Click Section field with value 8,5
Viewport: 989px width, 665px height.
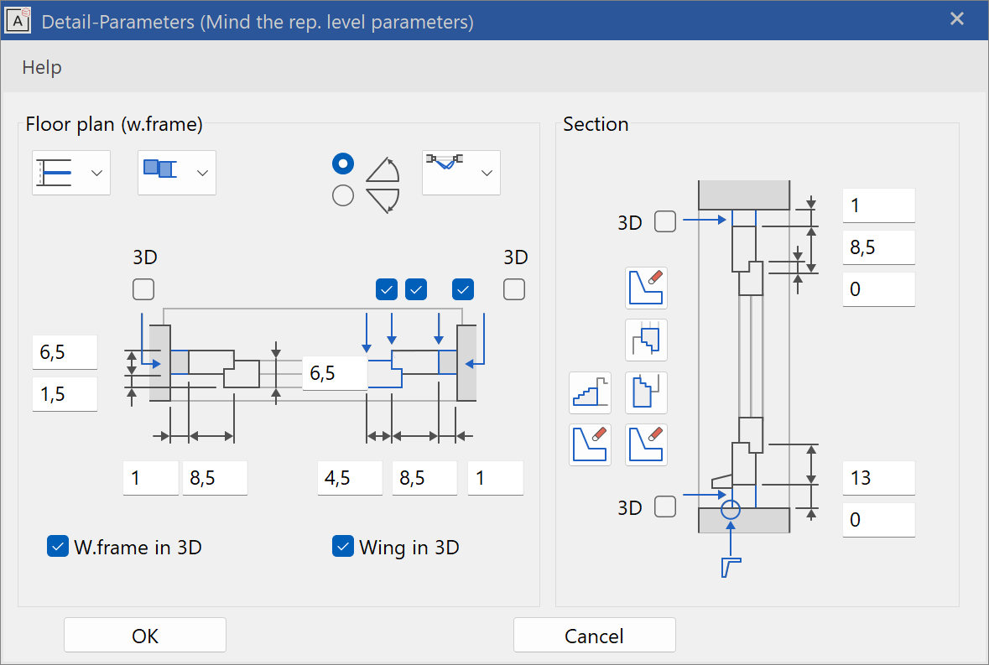point(878,247)
